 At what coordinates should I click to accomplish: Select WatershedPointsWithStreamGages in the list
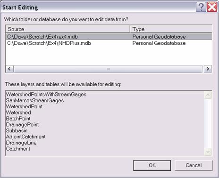click(46, 95)
